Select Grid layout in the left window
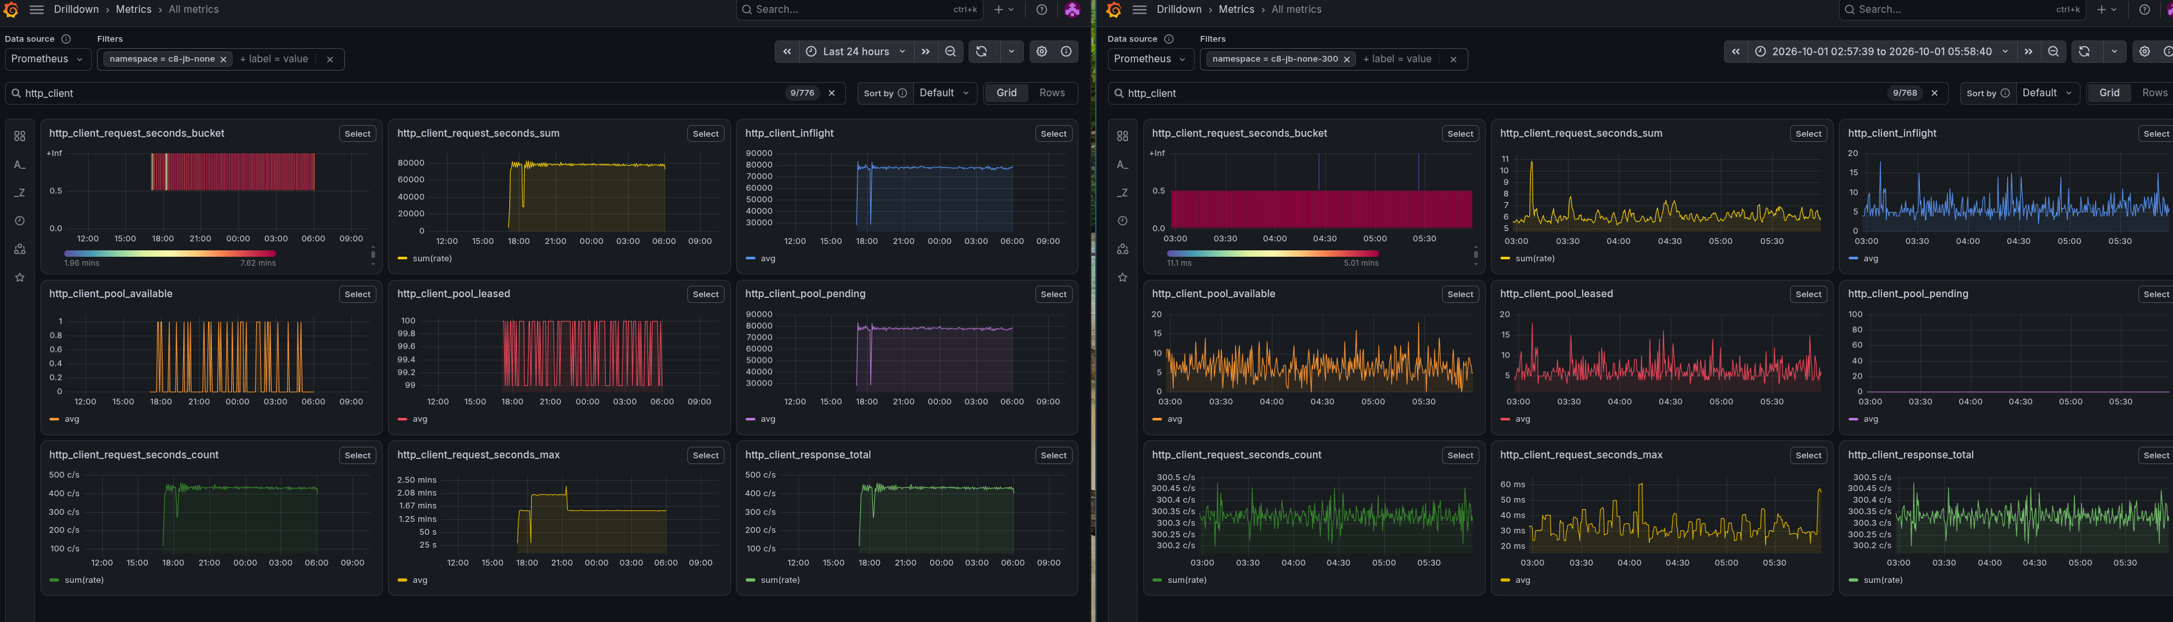 [x=1007, y=92]
